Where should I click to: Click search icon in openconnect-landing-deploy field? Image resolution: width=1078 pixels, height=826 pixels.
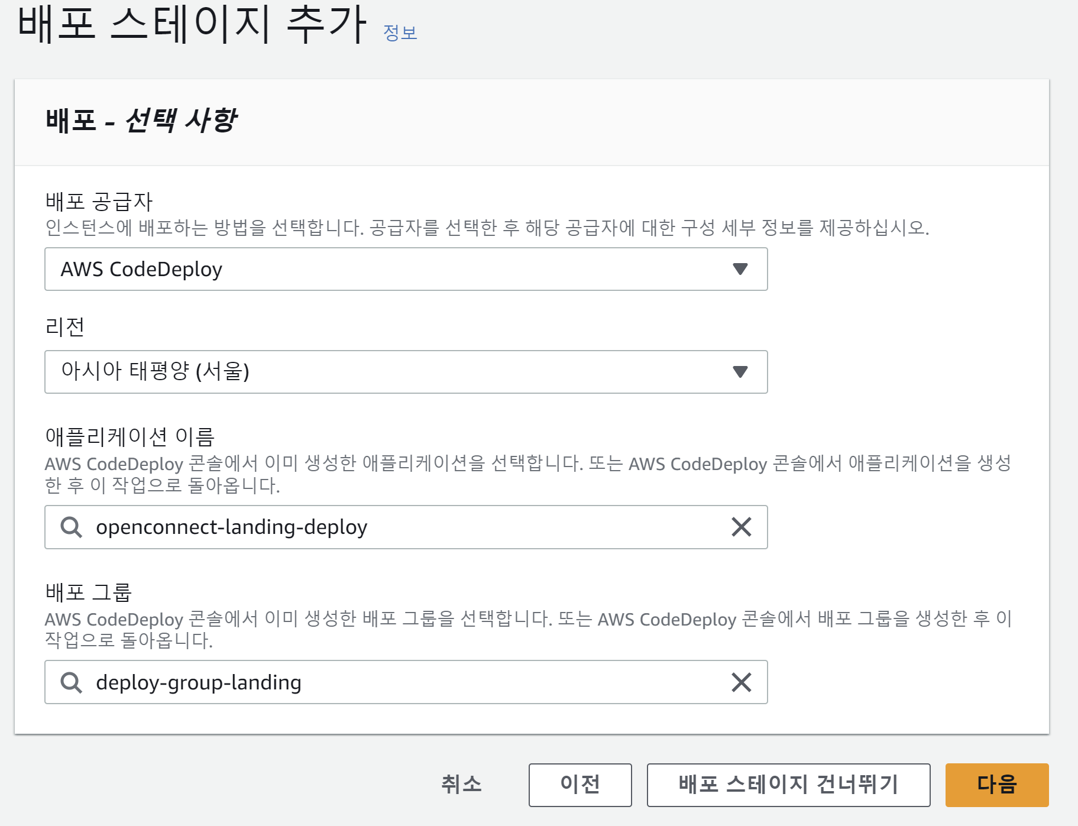pyautogui.click(x=72, y=527)
